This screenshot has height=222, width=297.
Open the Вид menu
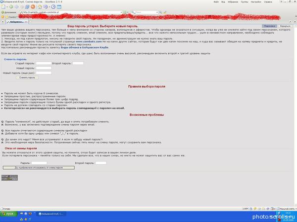[223, 2]
